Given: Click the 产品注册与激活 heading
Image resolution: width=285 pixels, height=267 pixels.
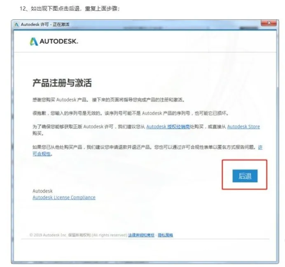Looking at the screenshot, I should point(62,83).
